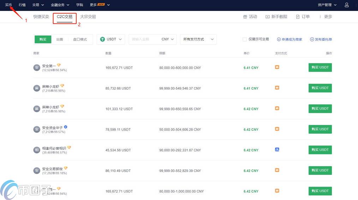
Task: Click the 安全交易郭俊 merchant name
Action: click(52, 169)
